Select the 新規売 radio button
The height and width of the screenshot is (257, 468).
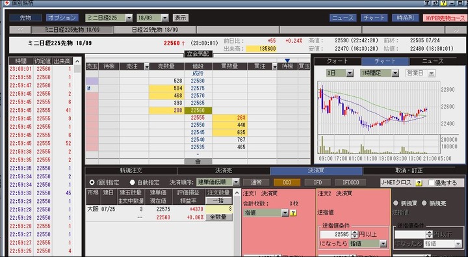(x=424, y=203)
